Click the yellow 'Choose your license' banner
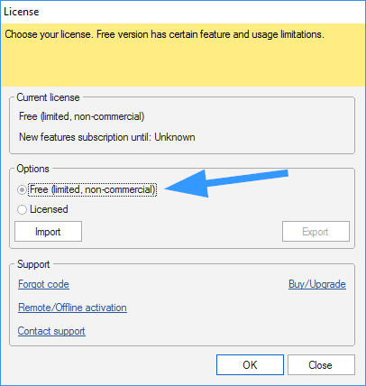366x386 pixels. click(x=183, y=55)
